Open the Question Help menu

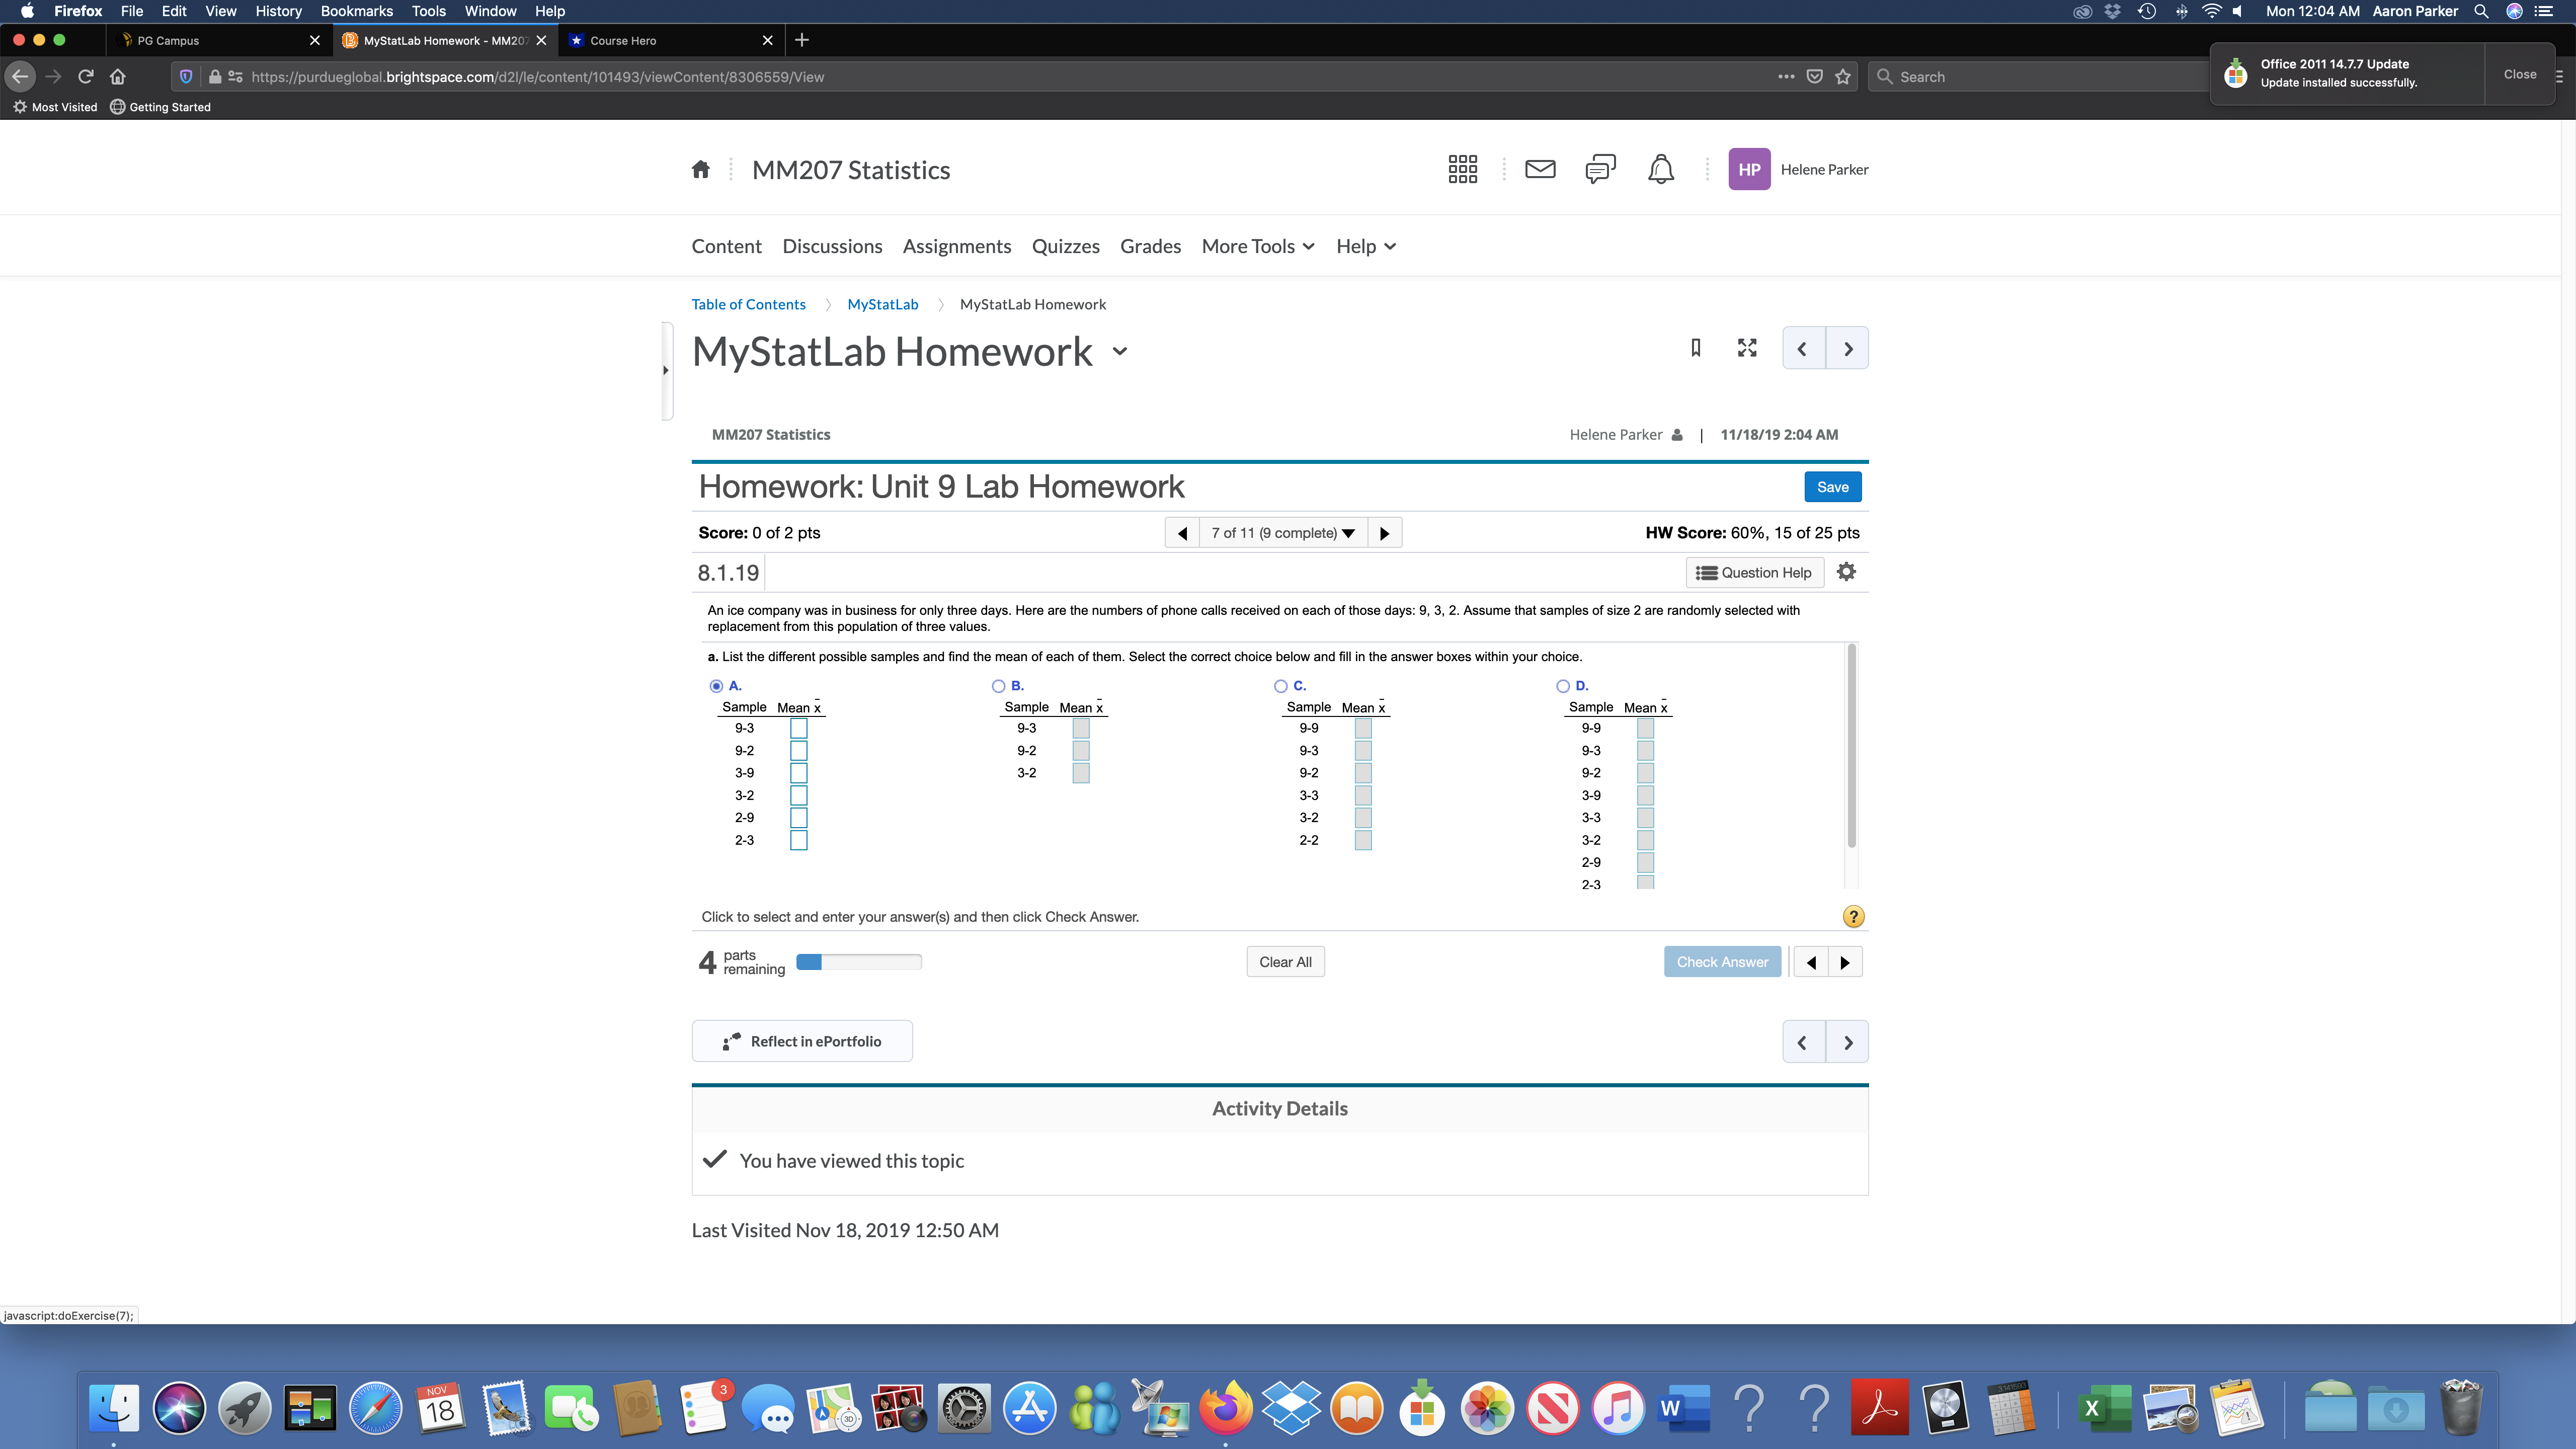(1754, 572)
